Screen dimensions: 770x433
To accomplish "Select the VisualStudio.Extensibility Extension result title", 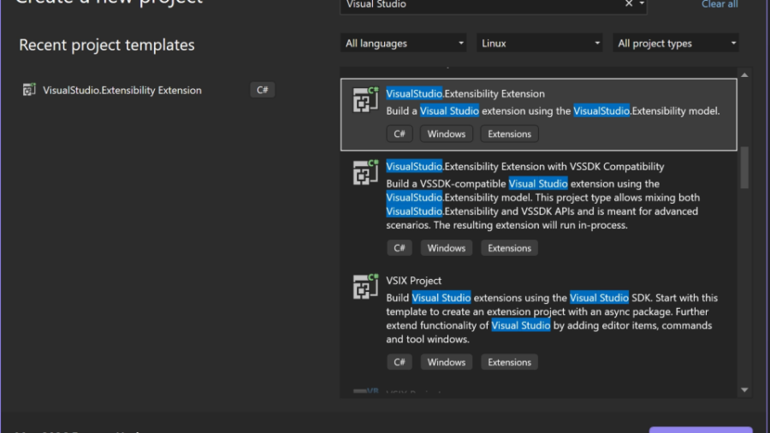I will pyautogui.click(x=465, y=94).
